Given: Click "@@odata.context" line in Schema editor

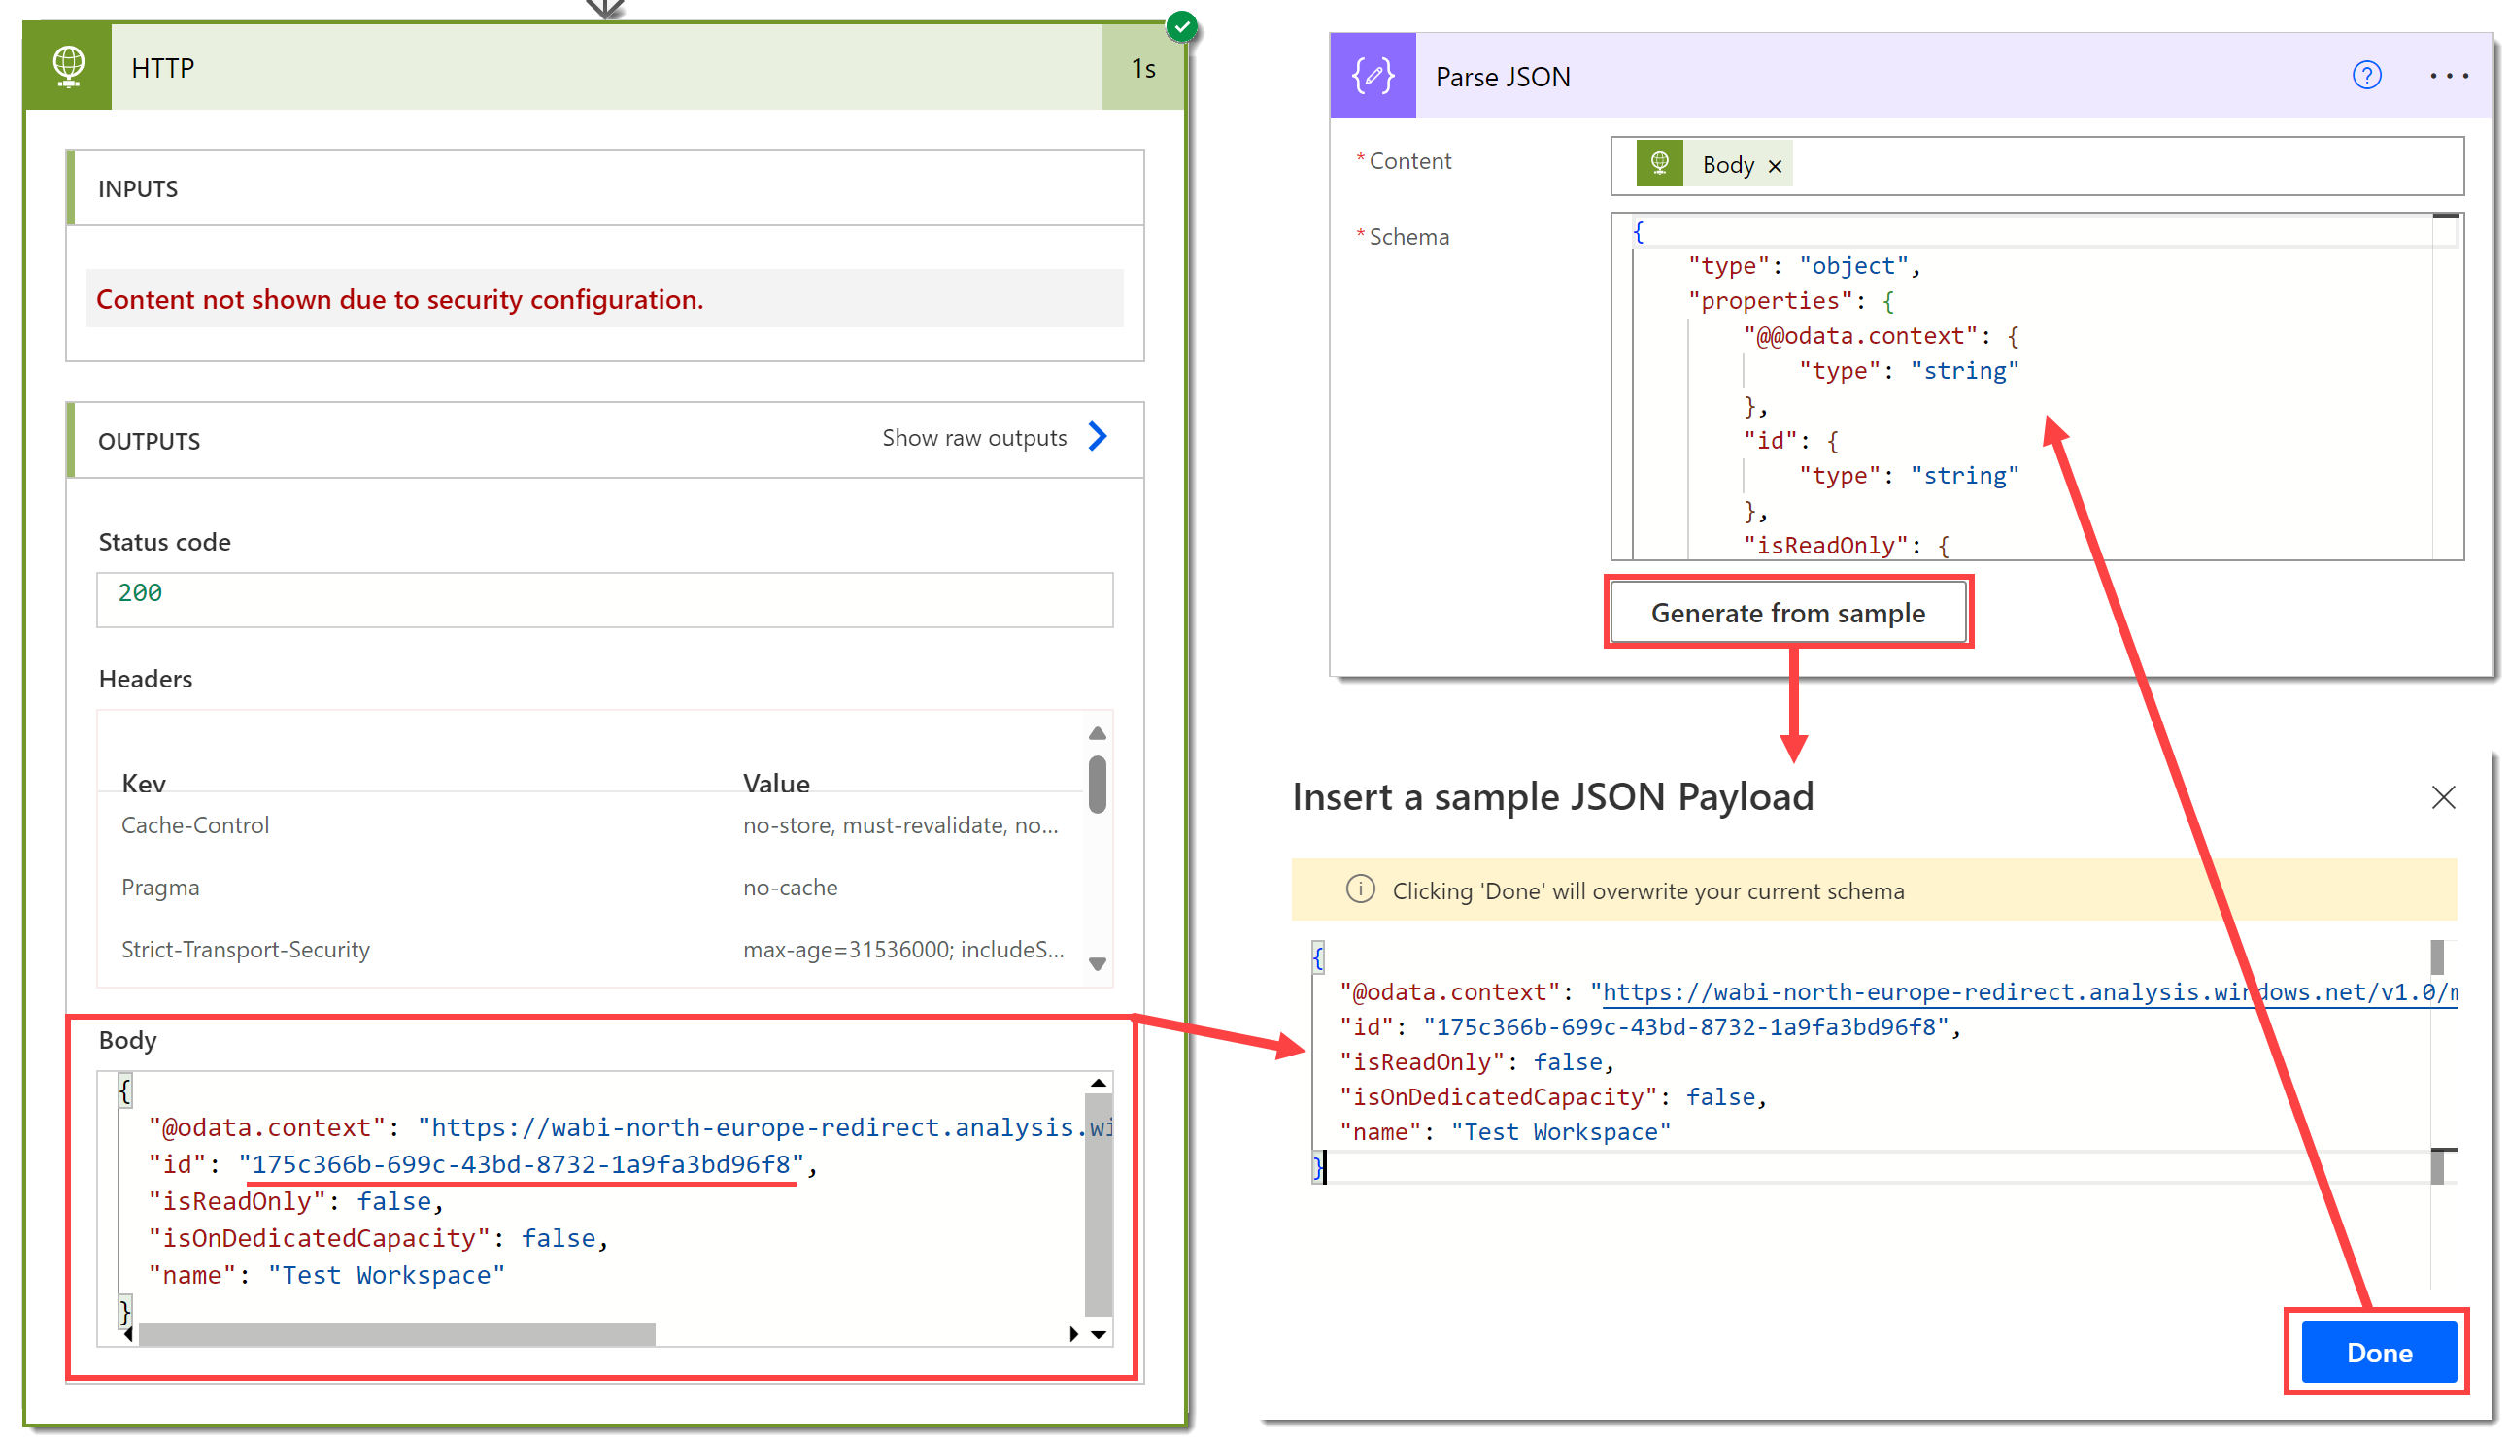Looking at the screenshot, I should 1880,336.
